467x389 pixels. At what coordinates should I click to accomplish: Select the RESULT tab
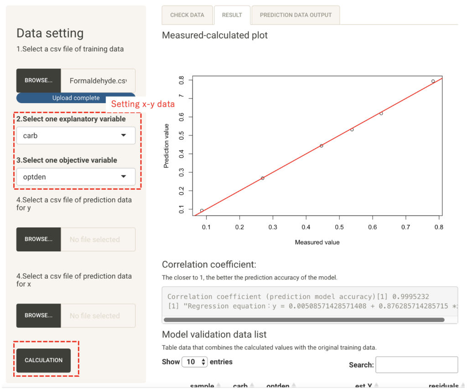(x=232, y=15)
